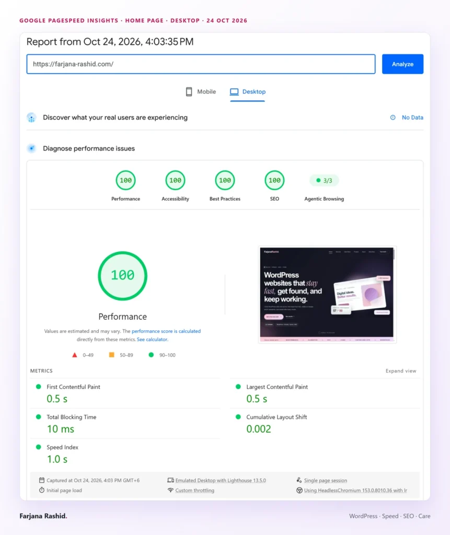Click the URL input field
The height and width of the screenshot is (535, 450).
[x=201, y=64]
